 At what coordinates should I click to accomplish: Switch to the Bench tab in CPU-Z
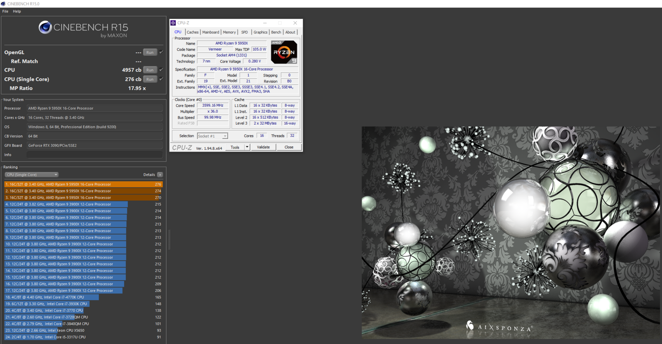point(276,32)
